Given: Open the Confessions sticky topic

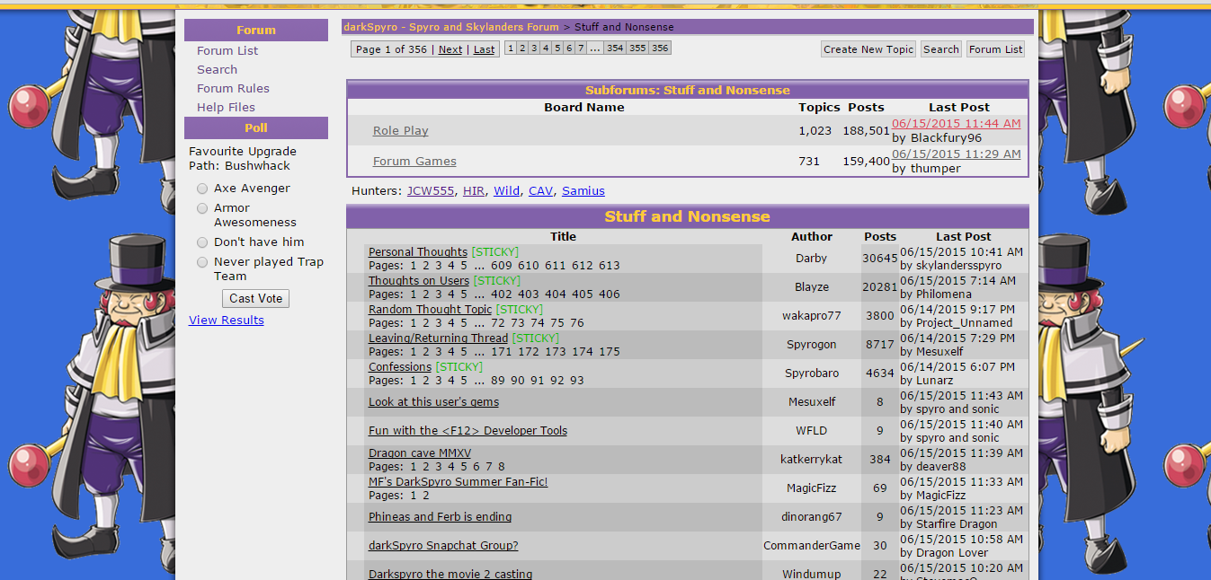Looking at the screenshot, I should [x=400, y=367].
